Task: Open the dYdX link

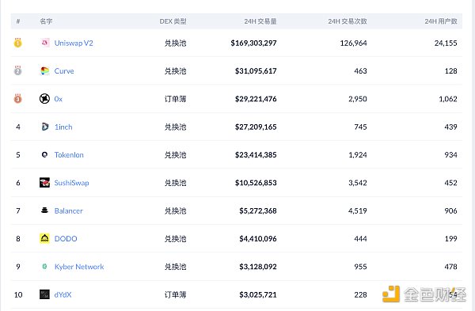Action: point(63,294)
